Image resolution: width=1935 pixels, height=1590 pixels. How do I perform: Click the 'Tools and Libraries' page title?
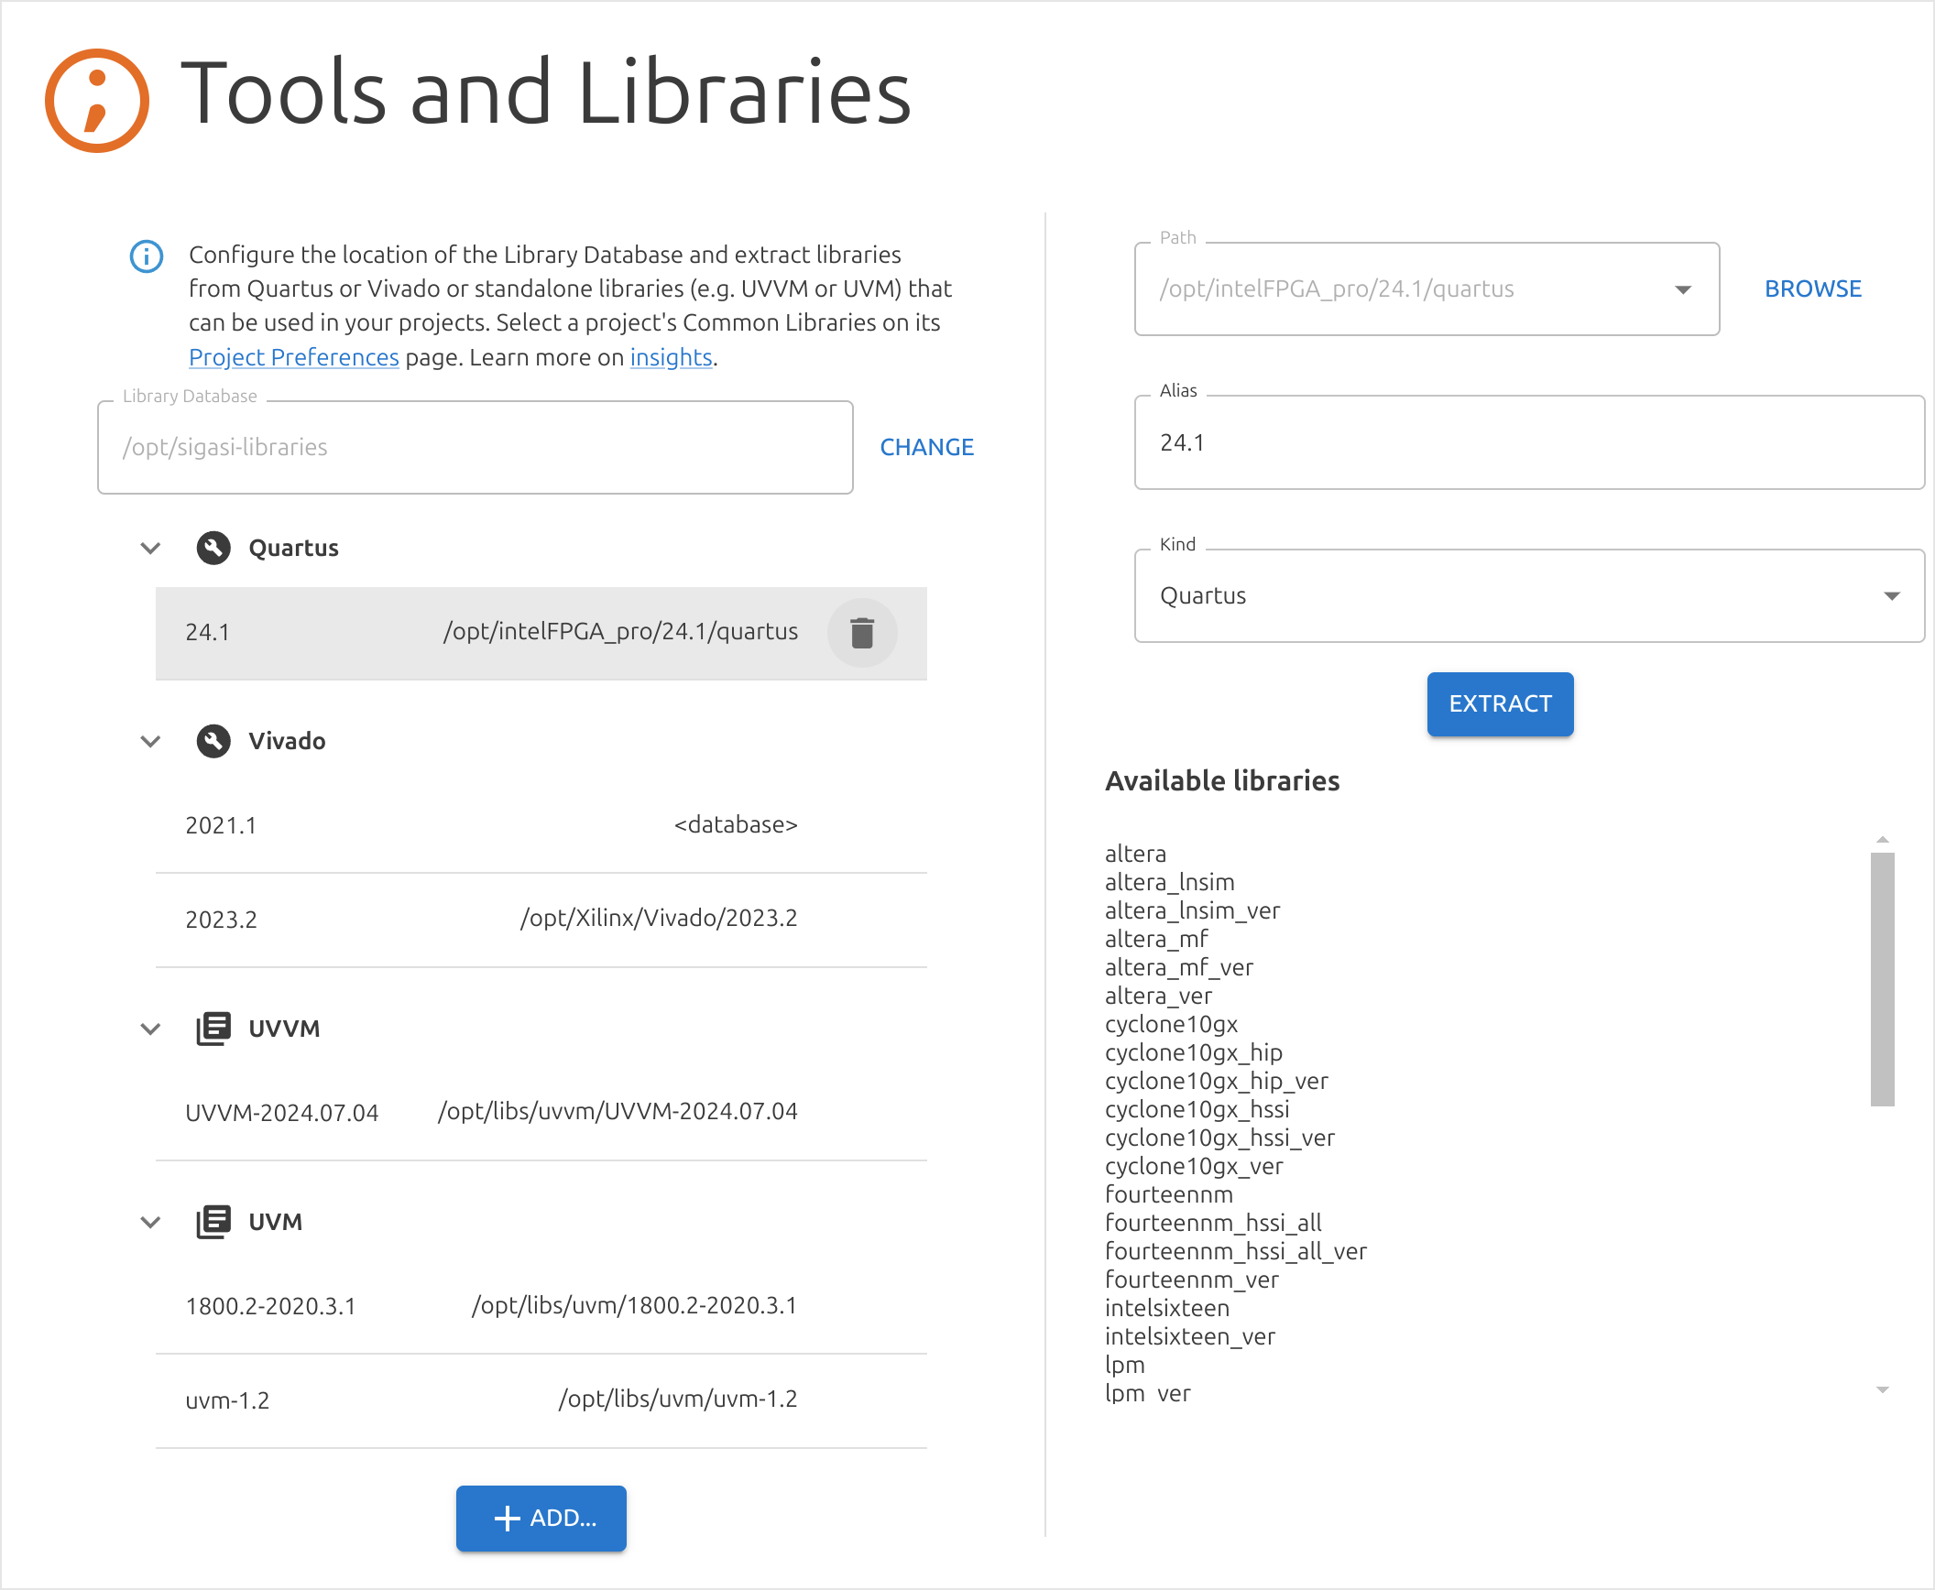pos(546,93)
